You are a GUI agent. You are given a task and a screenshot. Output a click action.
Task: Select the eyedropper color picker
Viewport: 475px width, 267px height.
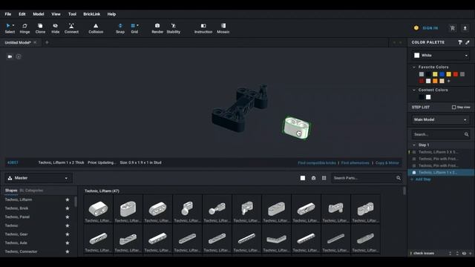point(468,42)
